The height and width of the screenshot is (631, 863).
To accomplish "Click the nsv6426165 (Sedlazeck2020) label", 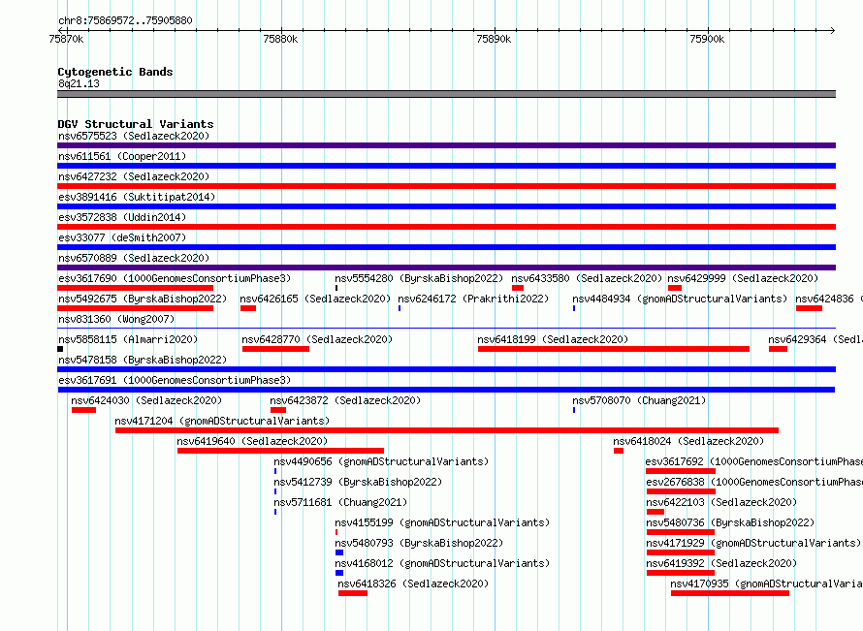I will click(315, 299).
